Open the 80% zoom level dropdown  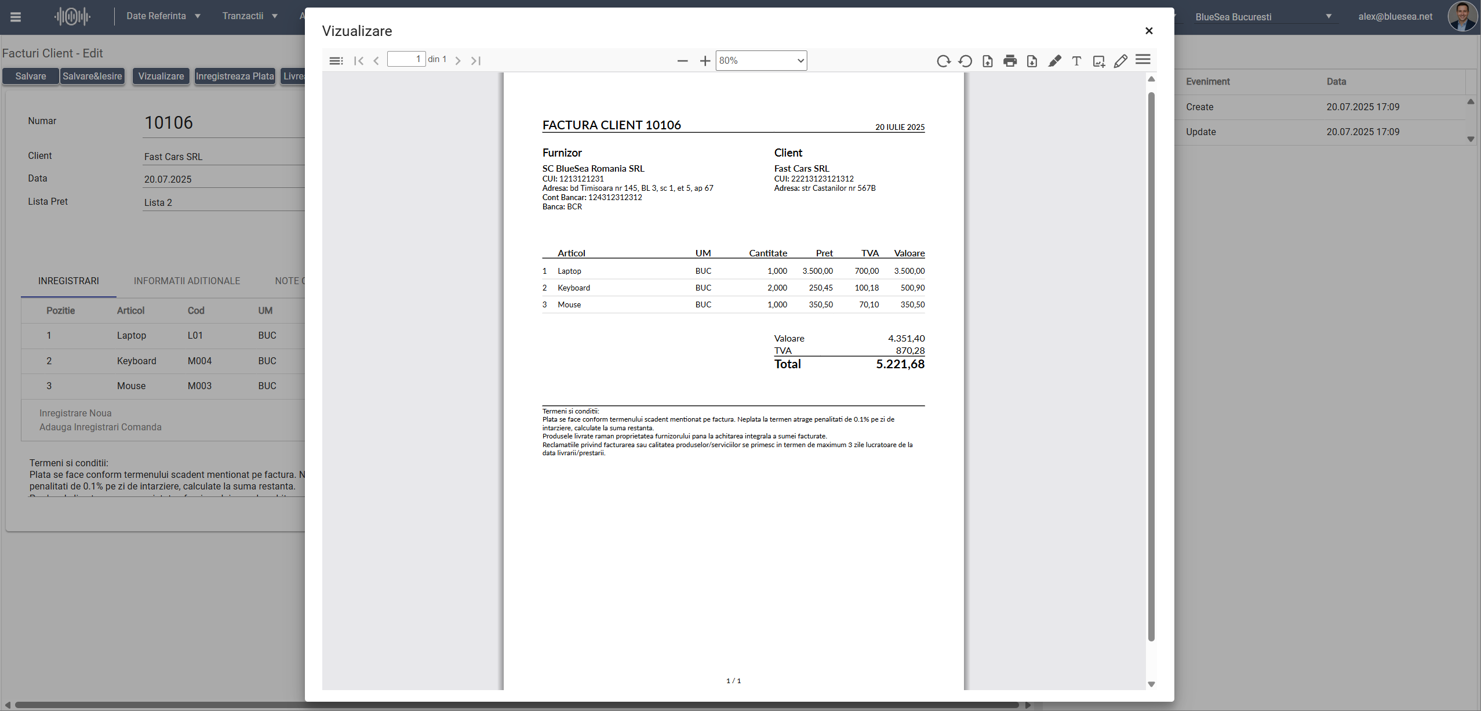761,61
